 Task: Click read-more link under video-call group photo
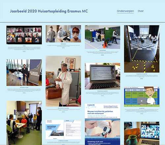pyautogui.click(x=24, y=51)
